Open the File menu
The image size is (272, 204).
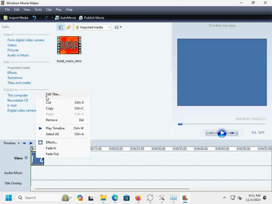click(x=7, y=10)
